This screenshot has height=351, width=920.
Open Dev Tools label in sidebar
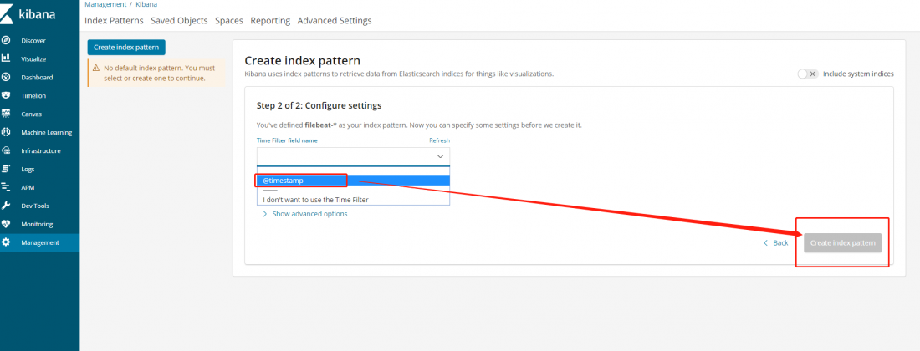tap(35, 206)
